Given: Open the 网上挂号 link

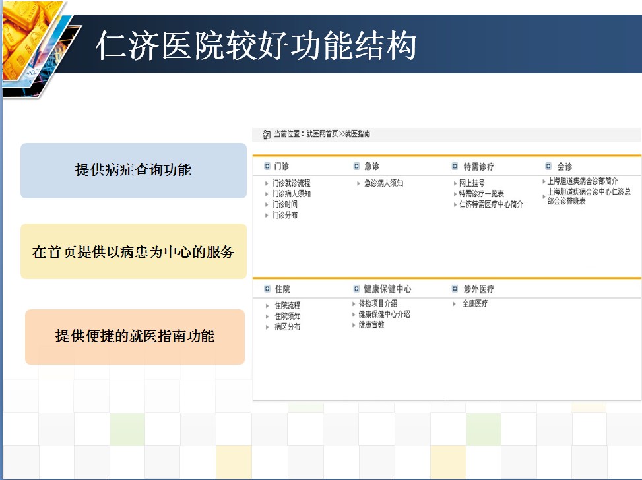Looking at the screenshot, I should pos(472,183).
